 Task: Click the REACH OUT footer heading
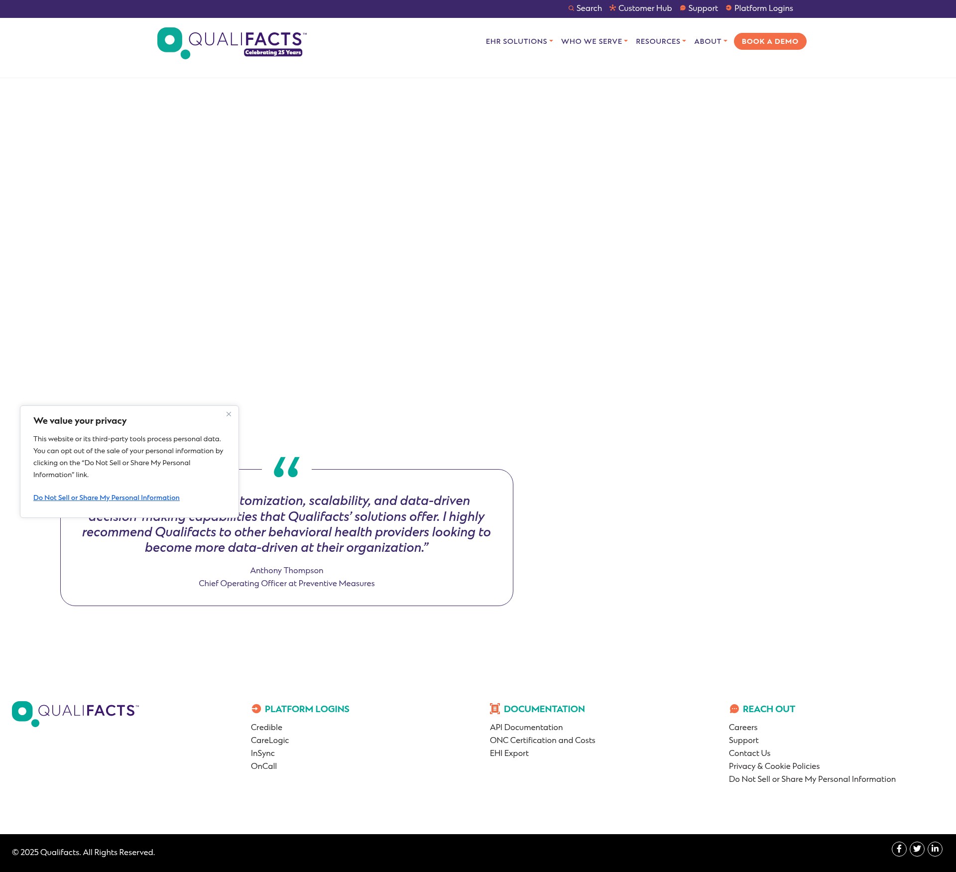click(x=768, y=709)
